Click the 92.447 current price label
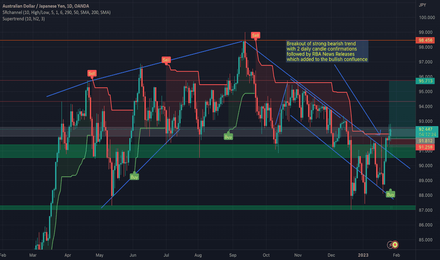Viewport: 440px width, 260px height. click(x=425, y=130)
